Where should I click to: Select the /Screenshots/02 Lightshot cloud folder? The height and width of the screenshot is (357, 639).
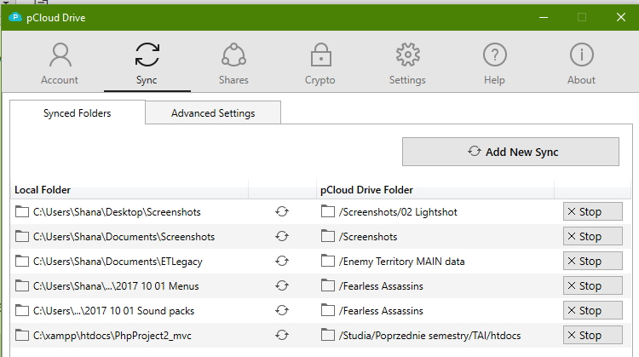click(x=398, y=212)
